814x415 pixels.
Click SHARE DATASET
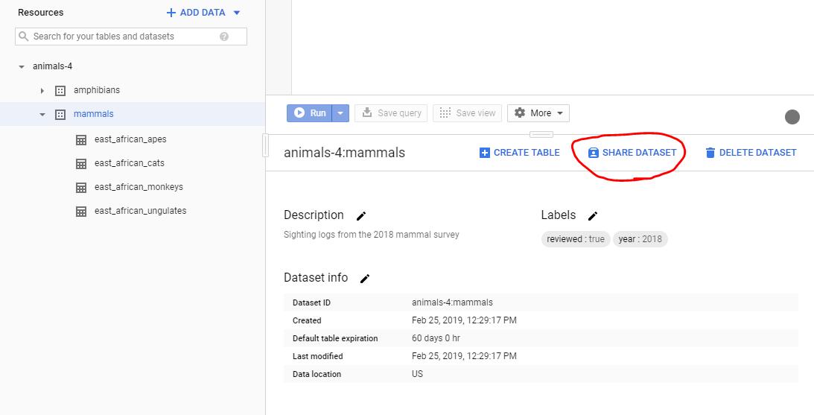click(632, 153)
